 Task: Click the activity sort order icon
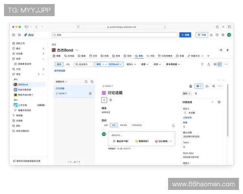click(173, 126)
